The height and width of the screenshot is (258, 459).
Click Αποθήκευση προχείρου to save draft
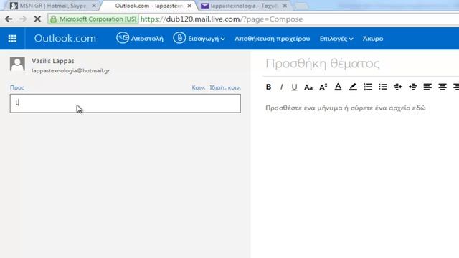coord(273,39)
